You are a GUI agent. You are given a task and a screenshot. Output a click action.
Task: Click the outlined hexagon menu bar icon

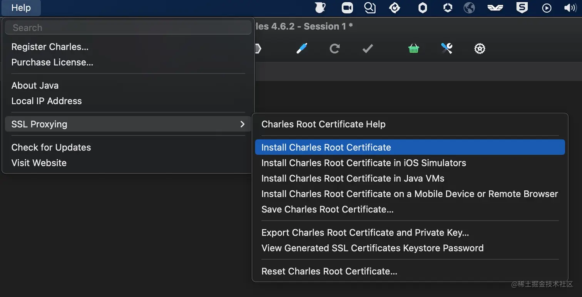(448, 8)
